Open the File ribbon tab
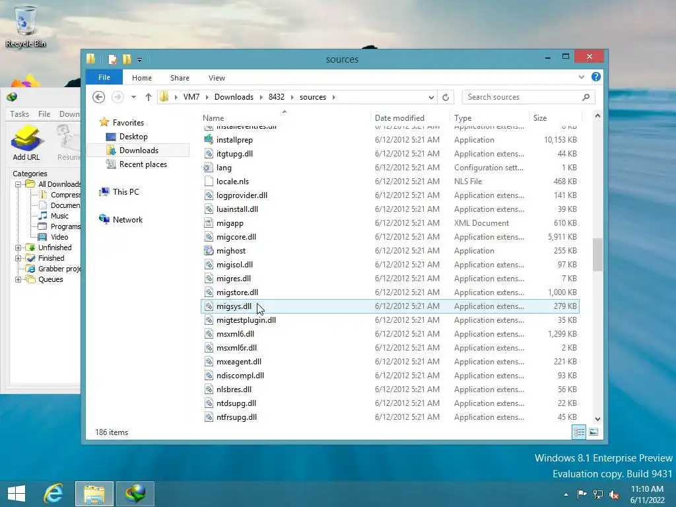This screenshot has width=676, height=507. 104,77
